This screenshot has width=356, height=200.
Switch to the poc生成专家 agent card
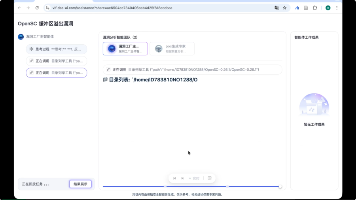pos(172,49)
